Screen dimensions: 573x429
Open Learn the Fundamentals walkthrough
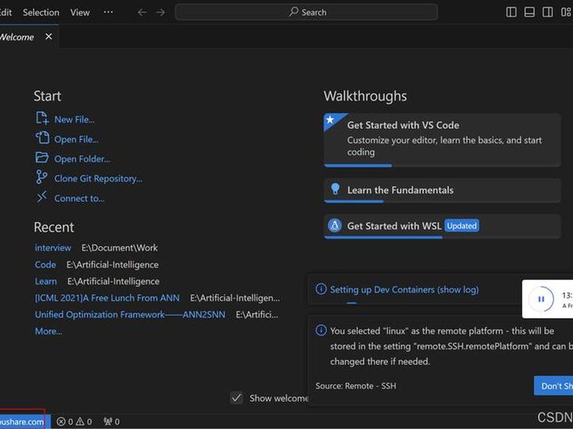442,190
